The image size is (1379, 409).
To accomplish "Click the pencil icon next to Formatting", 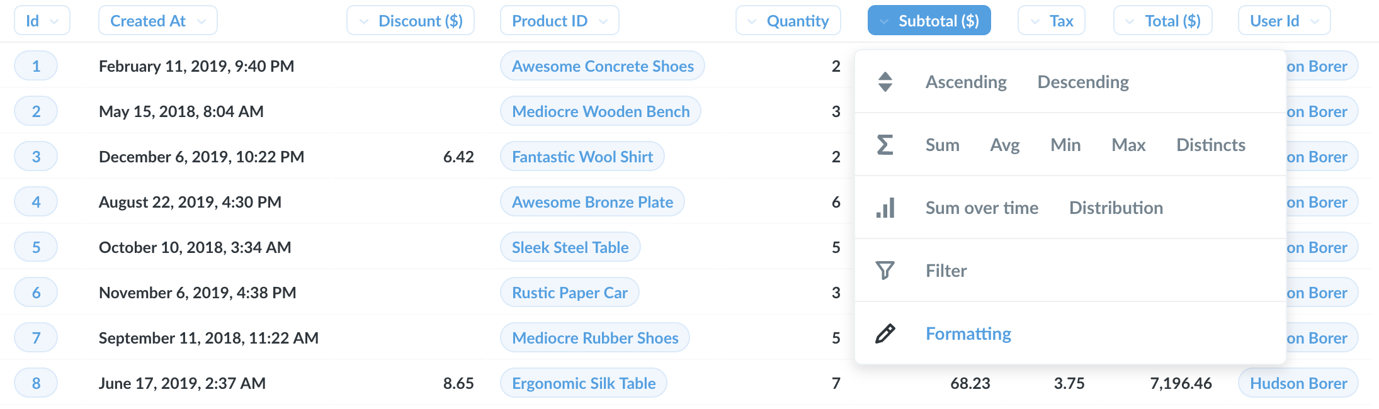I will (885, 333).
